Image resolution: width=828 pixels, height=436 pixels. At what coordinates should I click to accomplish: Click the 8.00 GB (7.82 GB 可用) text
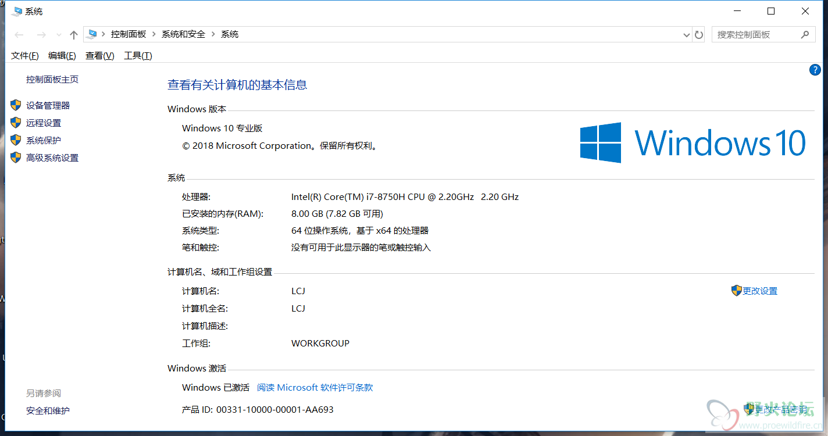(x=337, y=214)
